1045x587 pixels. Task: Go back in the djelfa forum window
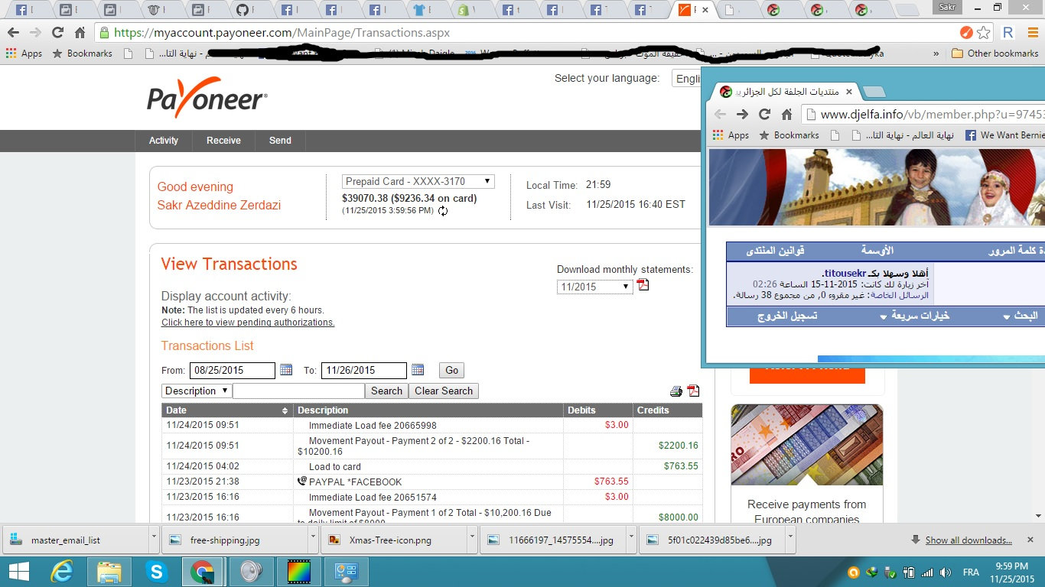coord(720,114)
